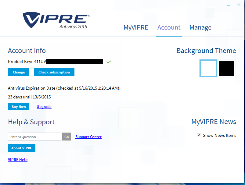Minimize the VIPRE window
The image size is (245, 185).
(x=228, y=5)
